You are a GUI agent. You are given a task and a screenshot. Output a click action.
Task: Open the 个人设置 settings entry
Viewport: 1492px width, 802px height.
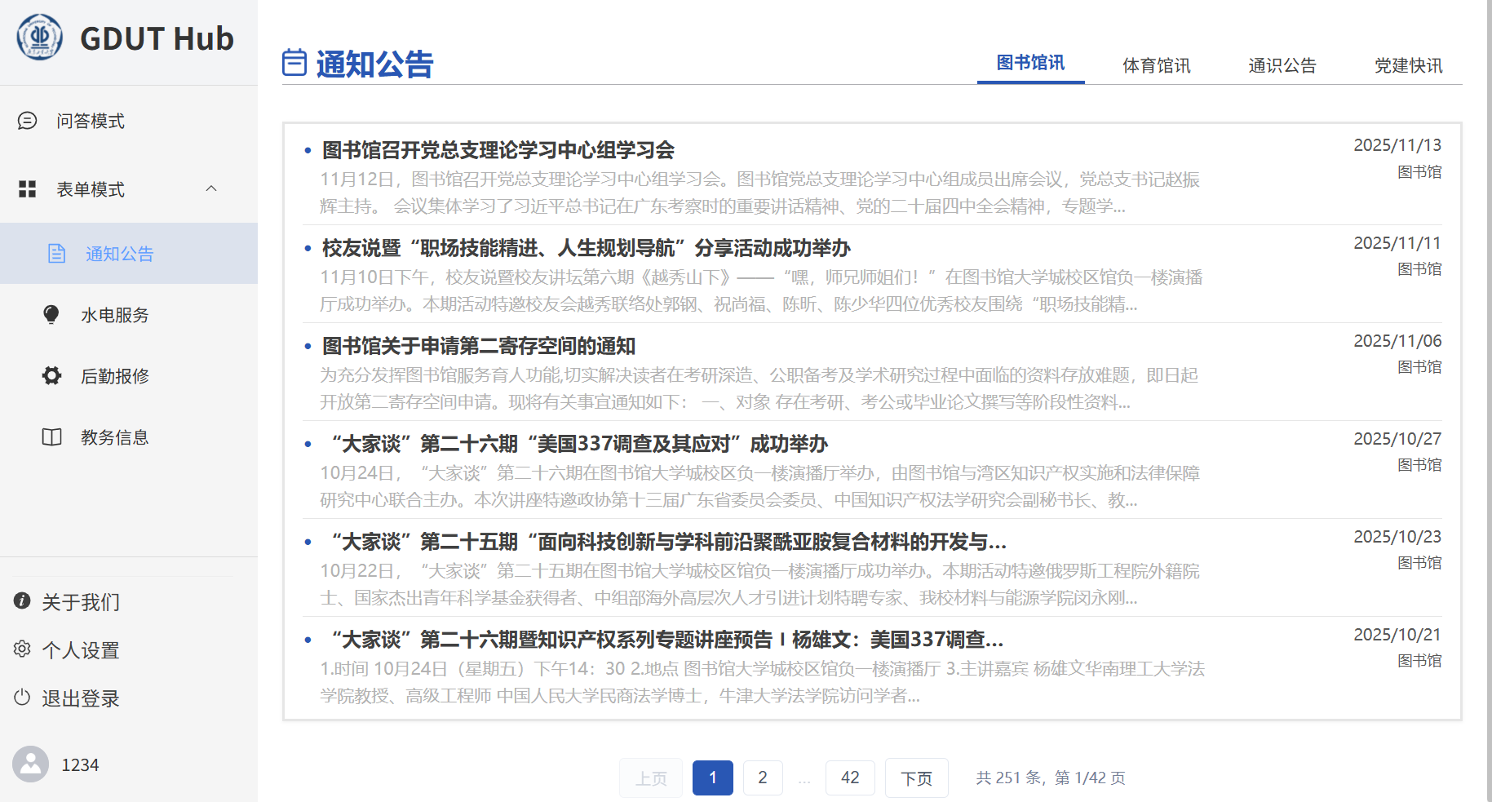(x=80, y=650)
